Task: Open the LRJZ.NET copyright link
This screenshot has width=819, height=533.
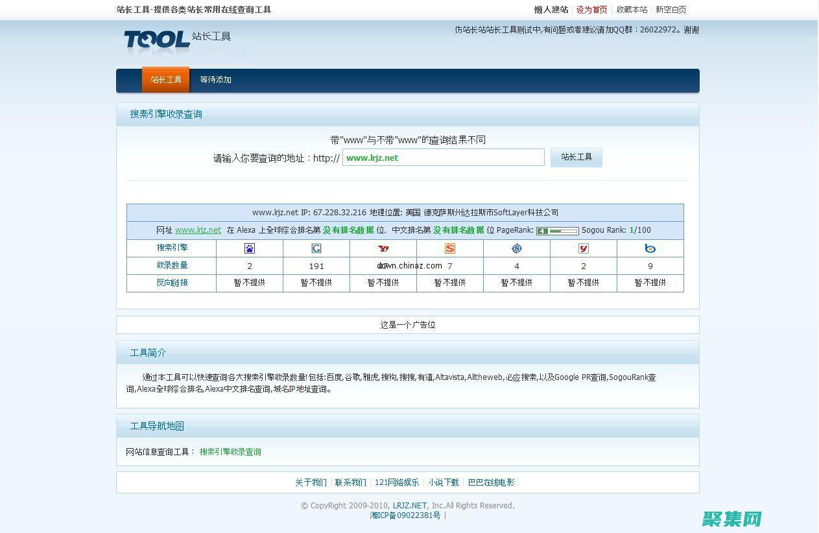Action: pos(409,505)
